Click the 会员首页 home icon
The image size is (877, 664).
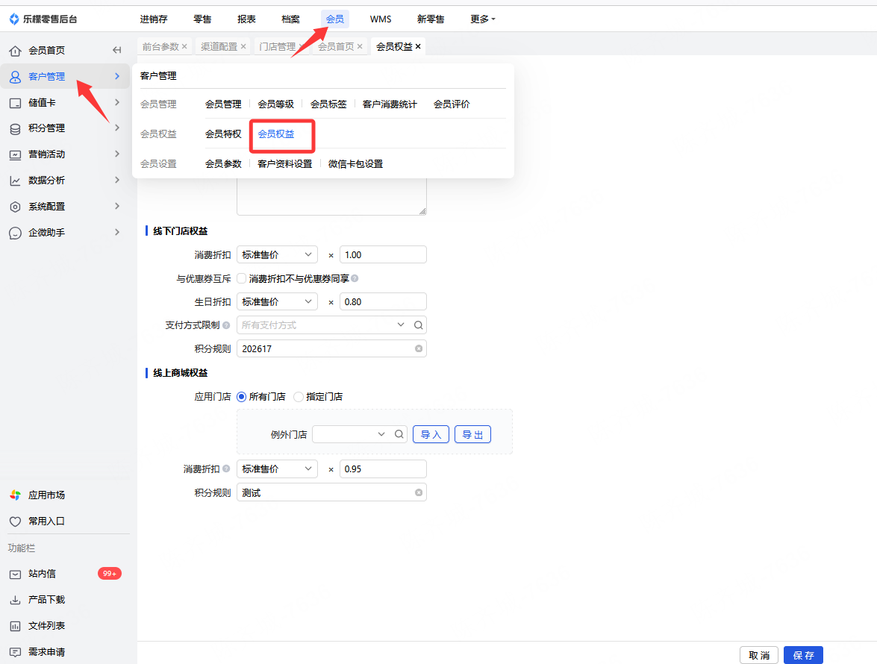click(15, 51)
